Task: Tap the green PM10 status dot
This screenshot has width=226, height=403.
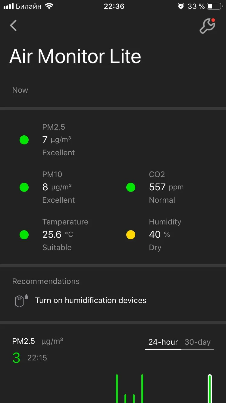Action: click(x=24, y=187)
